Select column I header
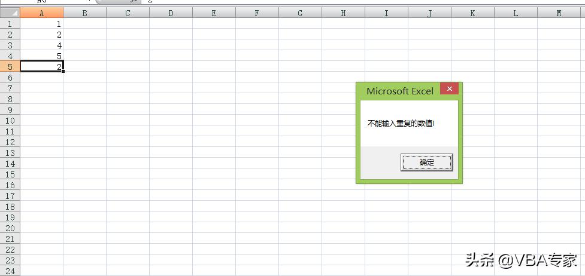Screen dimensions: 585x276 coord(387,13)
